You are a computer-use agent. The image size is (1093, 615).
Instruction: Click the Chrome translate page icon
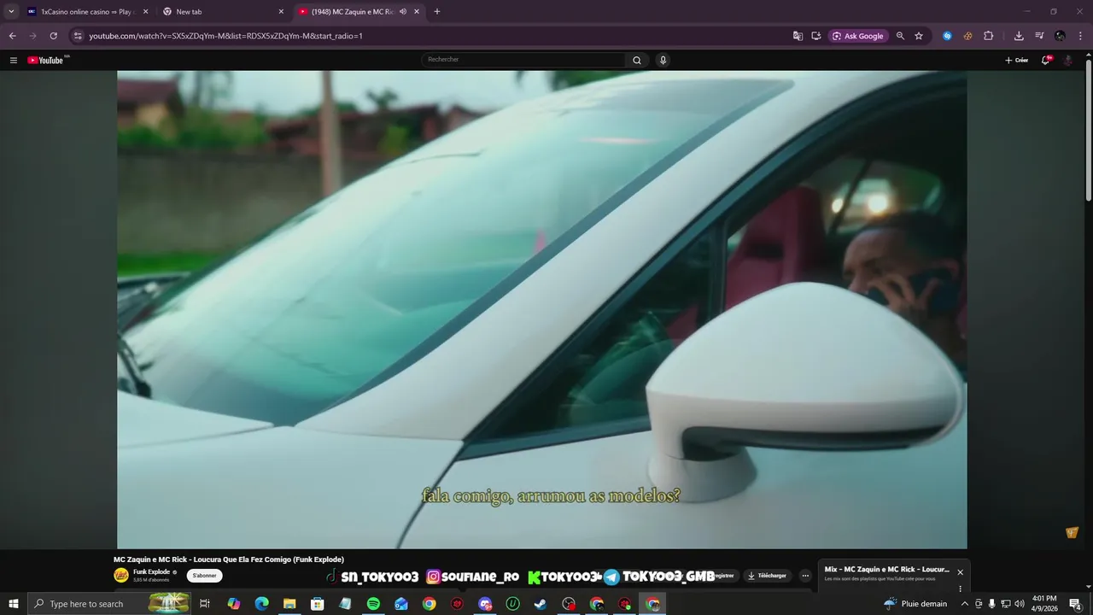(x=798, y=36)
